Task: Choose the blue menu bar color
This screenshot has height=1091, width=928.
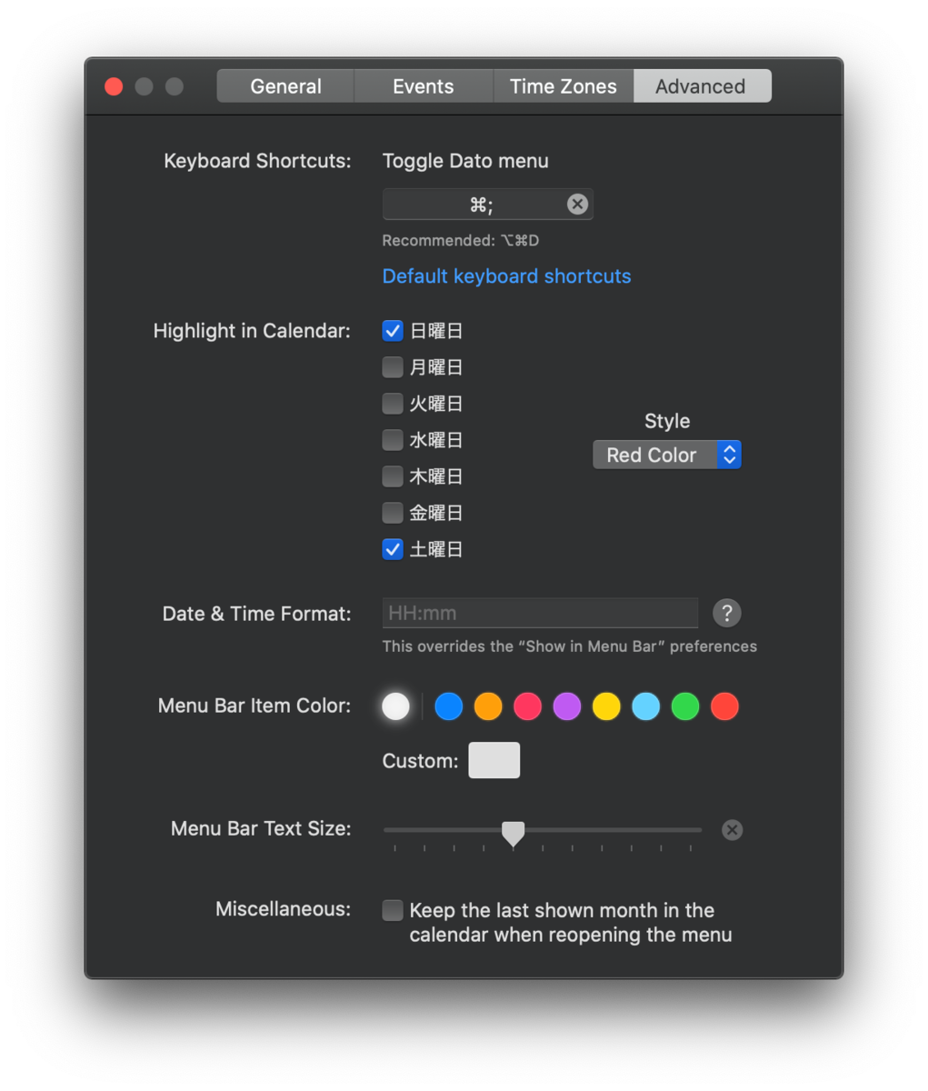Action: (x=449, y=706)
